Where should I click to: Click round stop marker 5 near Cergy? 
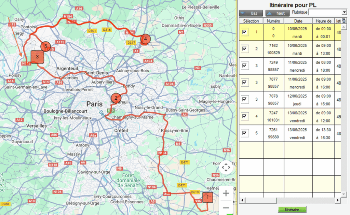(45, 46)
